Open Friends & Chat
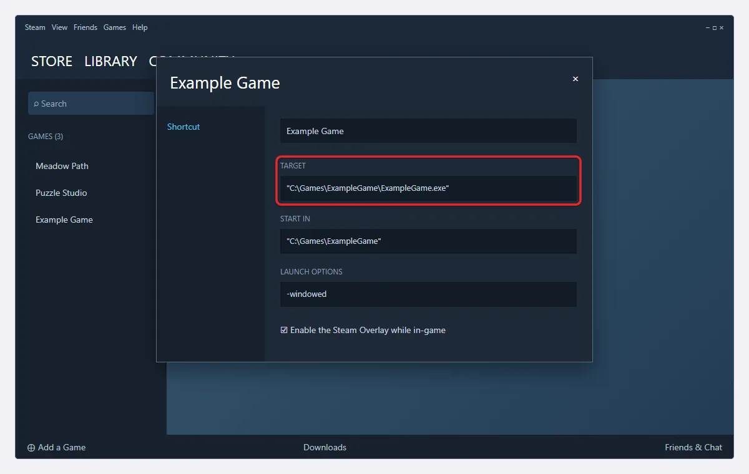The height and width of the screenshot is (474, 749). 693,447
